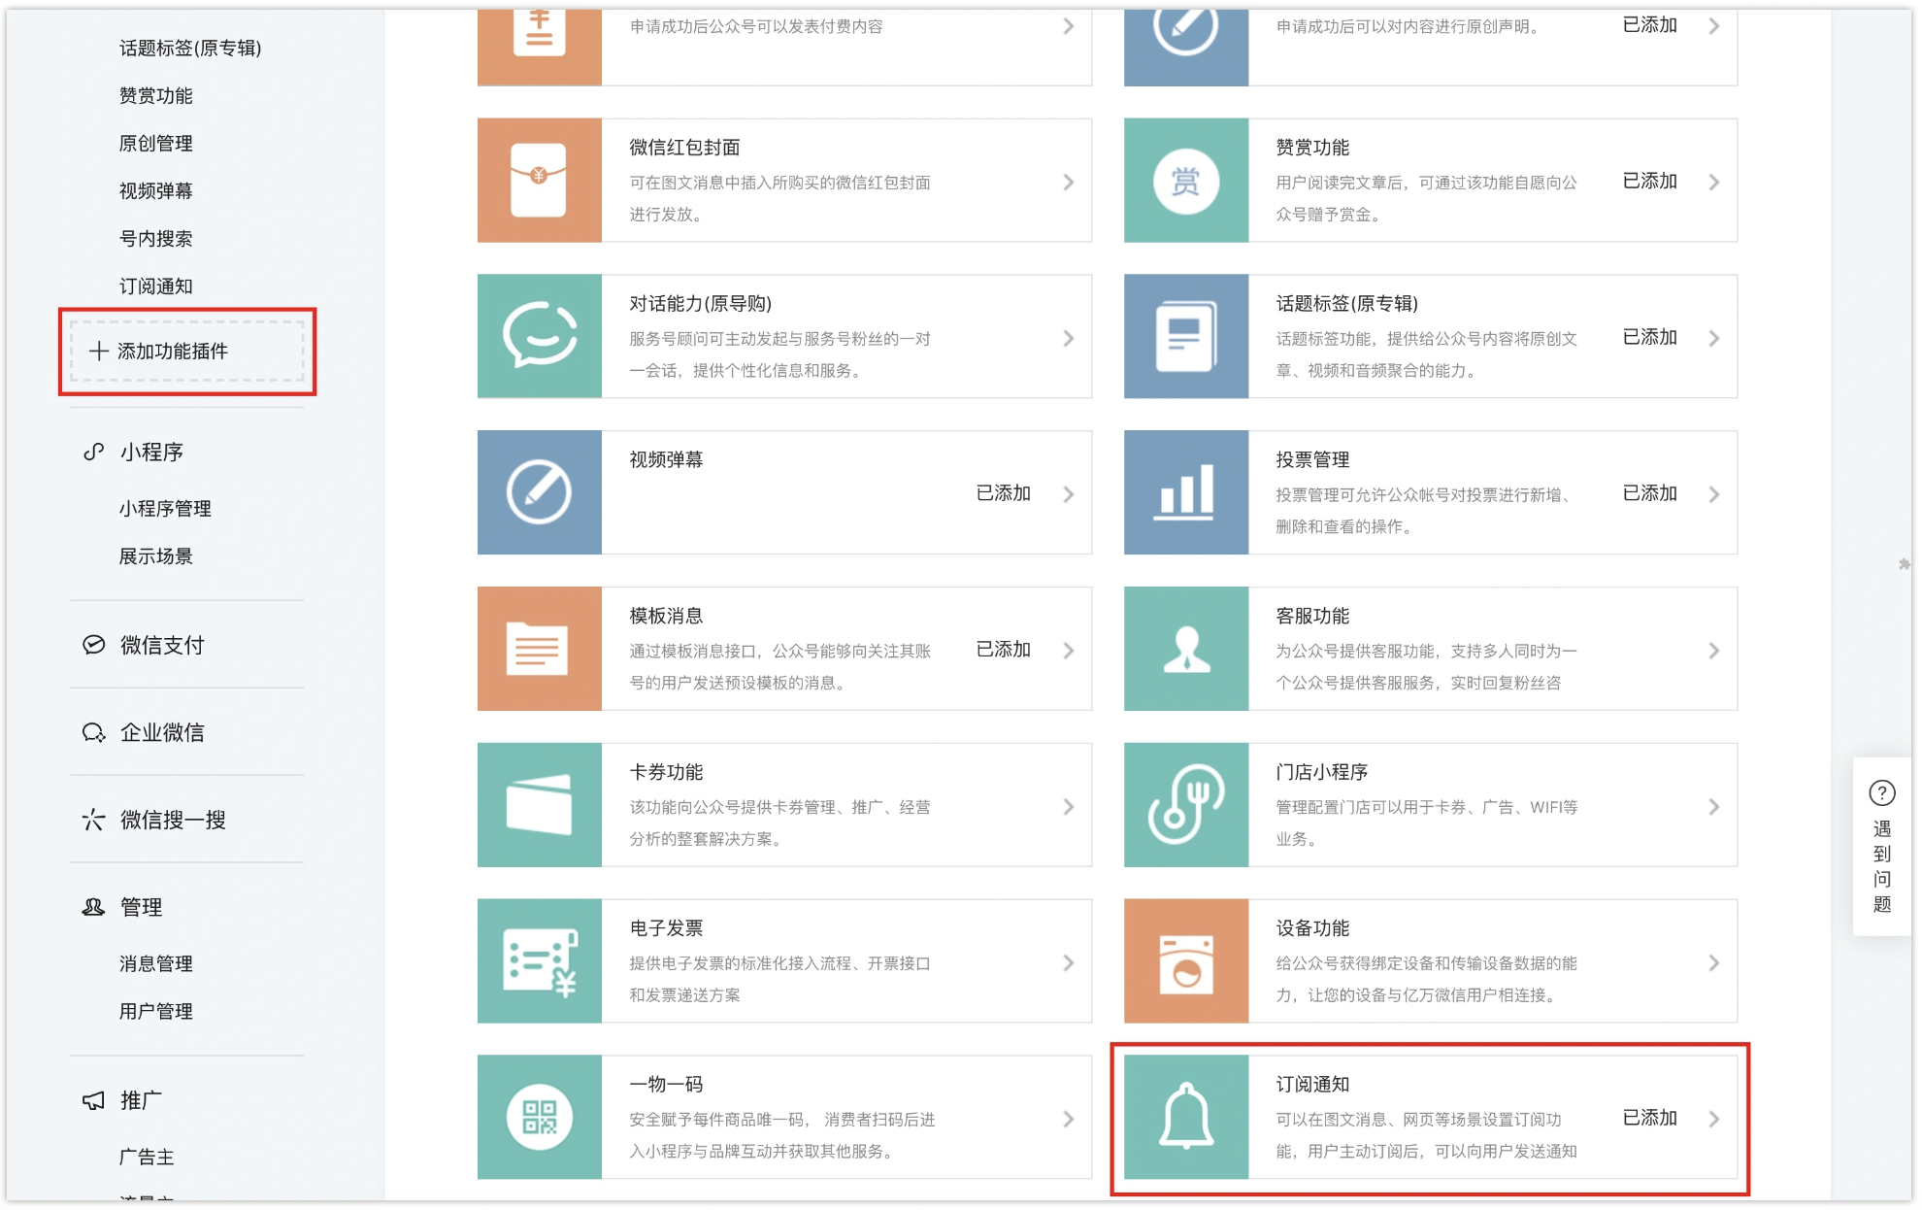Open the 模板消息 card title

coord(666,616)
